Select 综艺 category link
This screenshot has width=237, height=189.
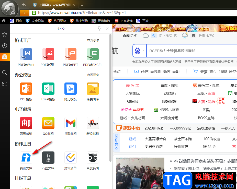click(145, 72)
